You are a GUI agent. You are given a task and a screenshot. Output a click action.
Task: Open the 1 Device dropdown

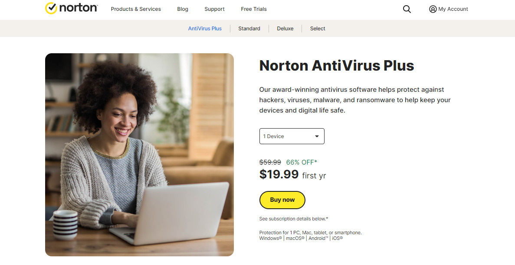point(292,136)
